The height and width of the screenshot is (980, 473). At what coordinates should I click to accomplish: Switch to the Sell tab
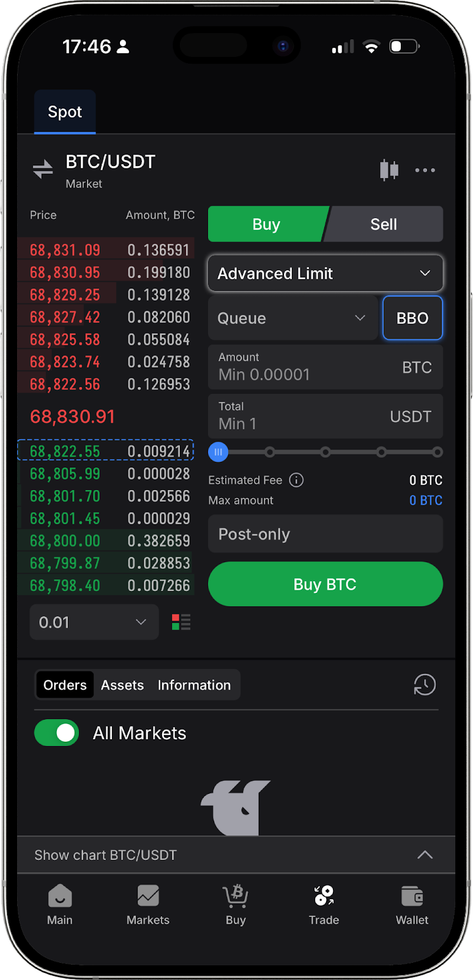384,224
